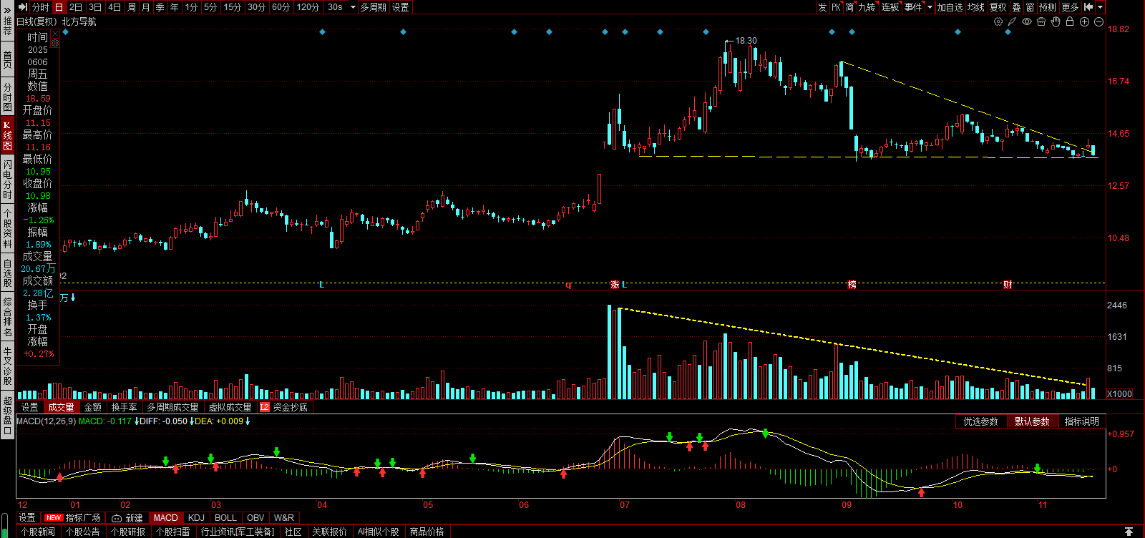Select the 月 monthly period
The image size is (1145, 538).
[x=146, y=7]
